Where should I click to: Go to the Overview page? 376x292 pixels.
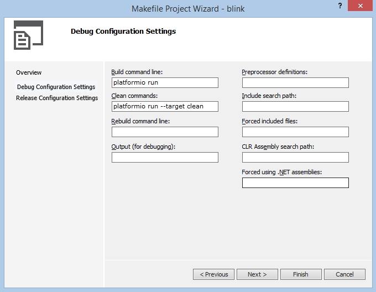pos(29,72)
